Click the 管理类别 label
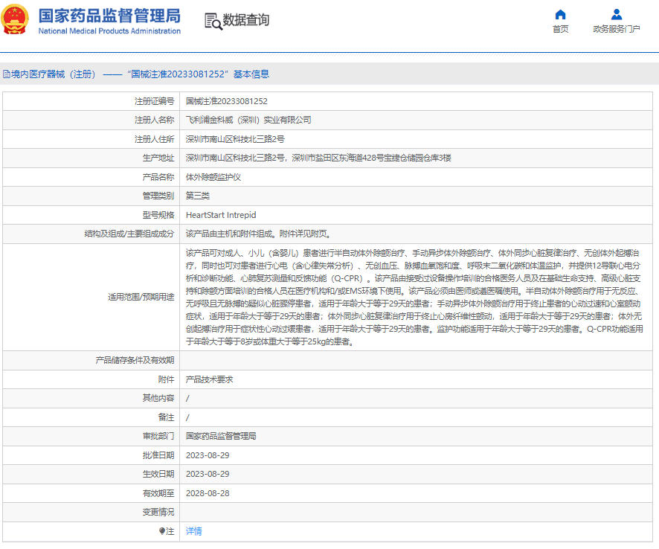 tap(158, 196)
